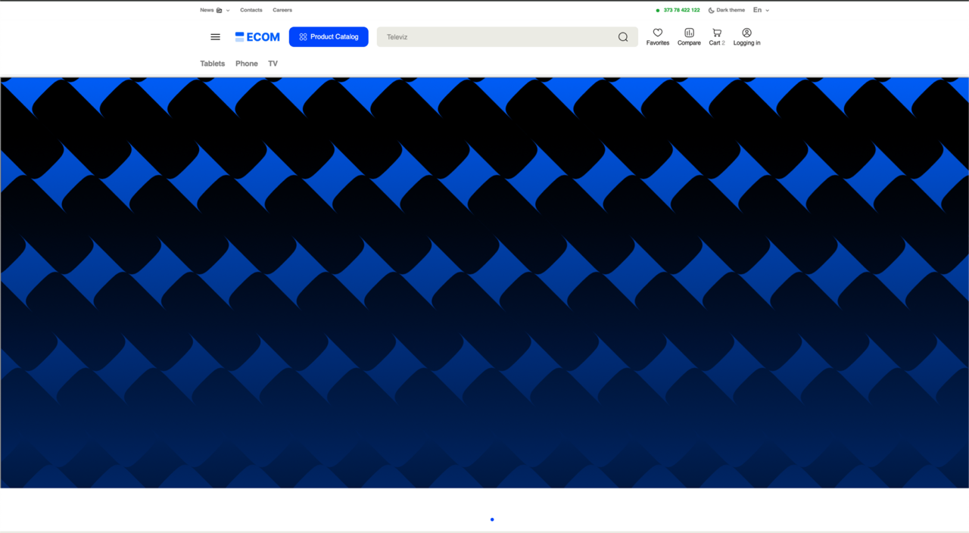
Task: Click the Logging in user icon
Action: (746, 33)
